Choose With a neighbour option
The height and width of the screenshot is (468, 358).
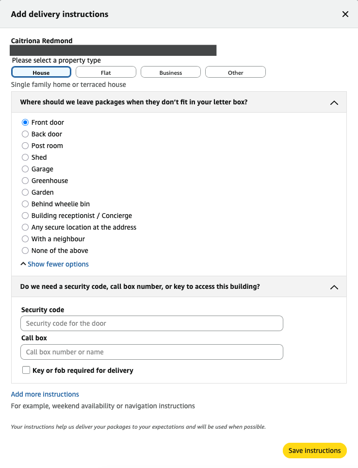[25, 238]
